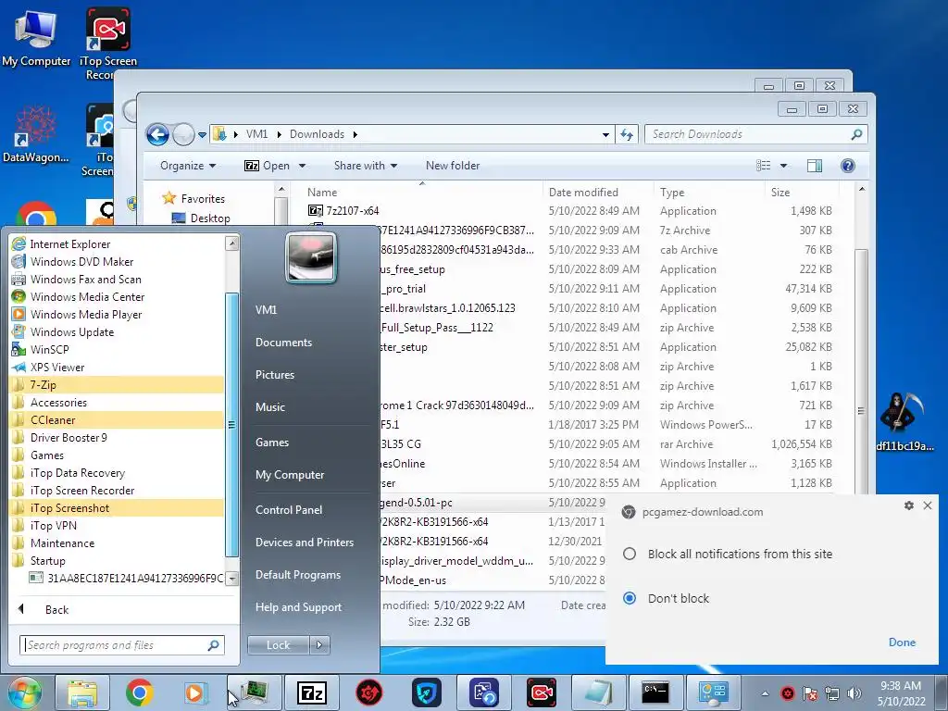The height and width of the screenshot is (711, 948).
Task: Open Documents from Start menu right pane
Action: [x=283, y=343]
